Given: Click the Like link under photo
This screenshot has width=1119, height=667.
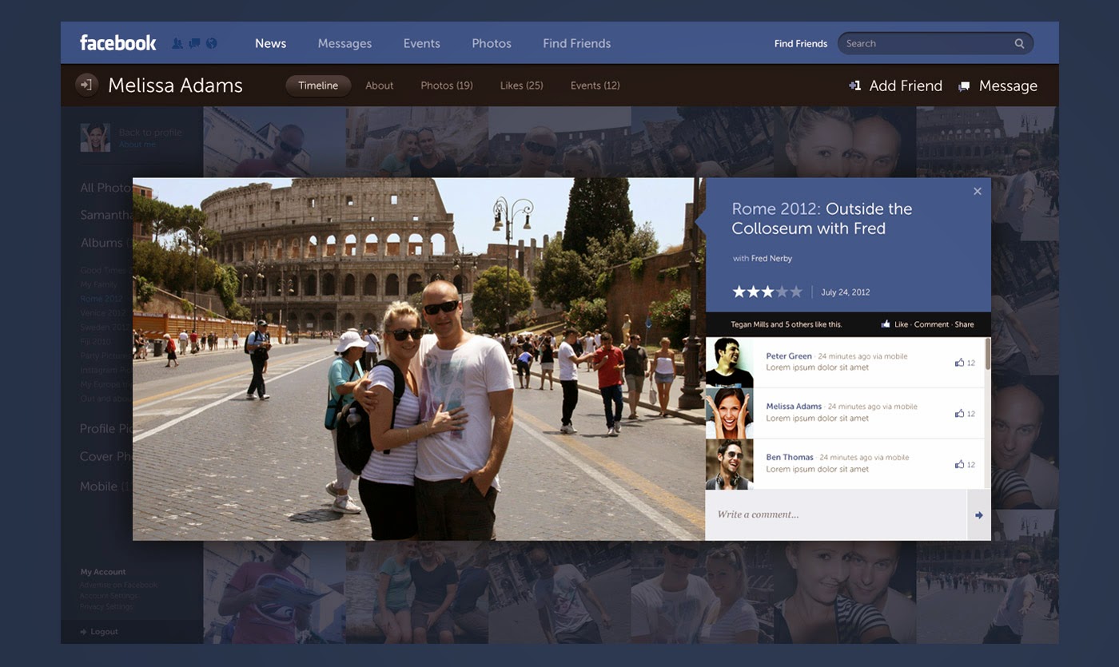Looking at the screenshot, I should coord(902,324).
